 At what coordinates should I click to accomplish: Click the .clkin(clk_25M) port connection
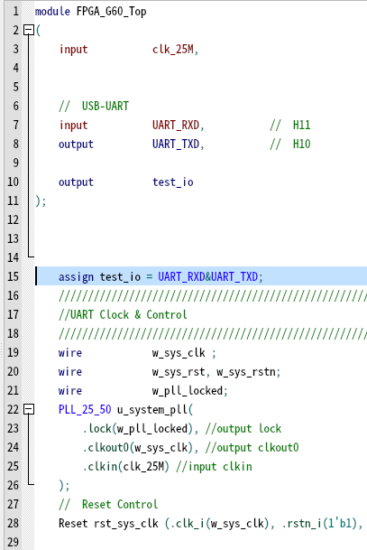point(125,466)
